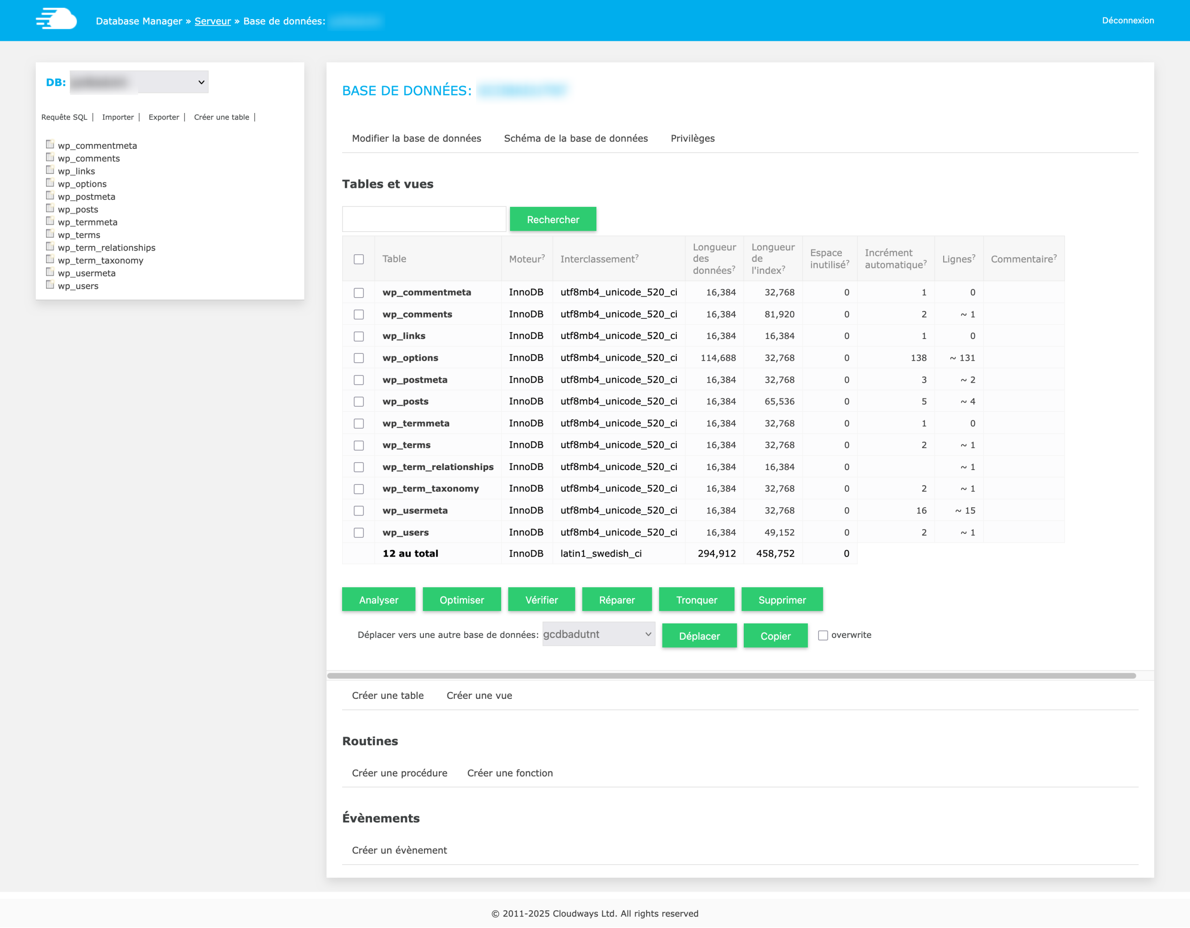Click the Déplacer button
Image resolution: width=1190 pixels, height=928 pixels.
[x=699, y=636]
